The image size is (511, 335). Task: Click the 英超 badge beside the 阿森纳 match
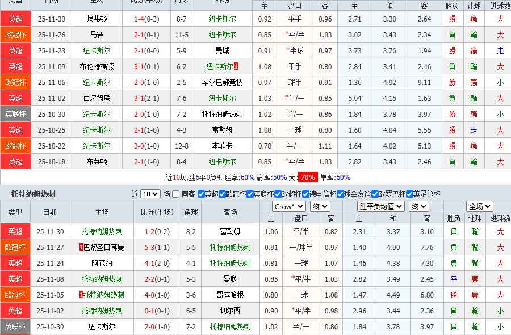point(15,263)
